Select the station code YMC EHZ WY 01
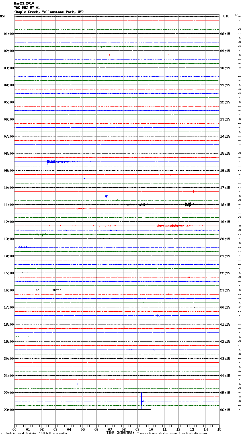 pyautogui.click(x=27, y=8)
